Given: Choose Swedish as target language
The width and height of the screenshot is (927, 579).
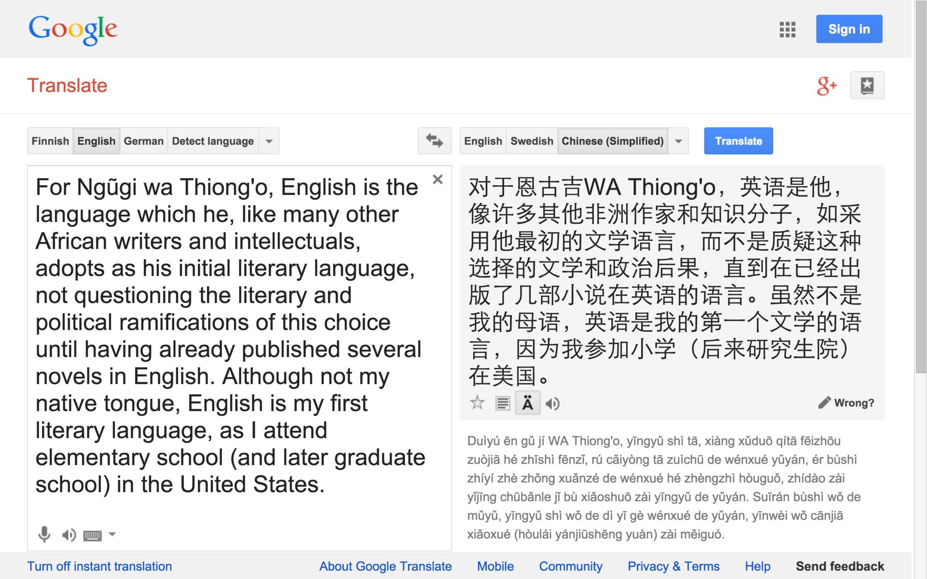Looking at the screenshot, I should 532,141.
